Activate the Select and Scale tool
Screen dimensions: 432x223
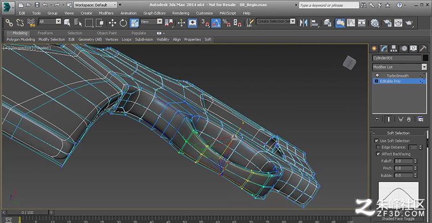(134, 23)
